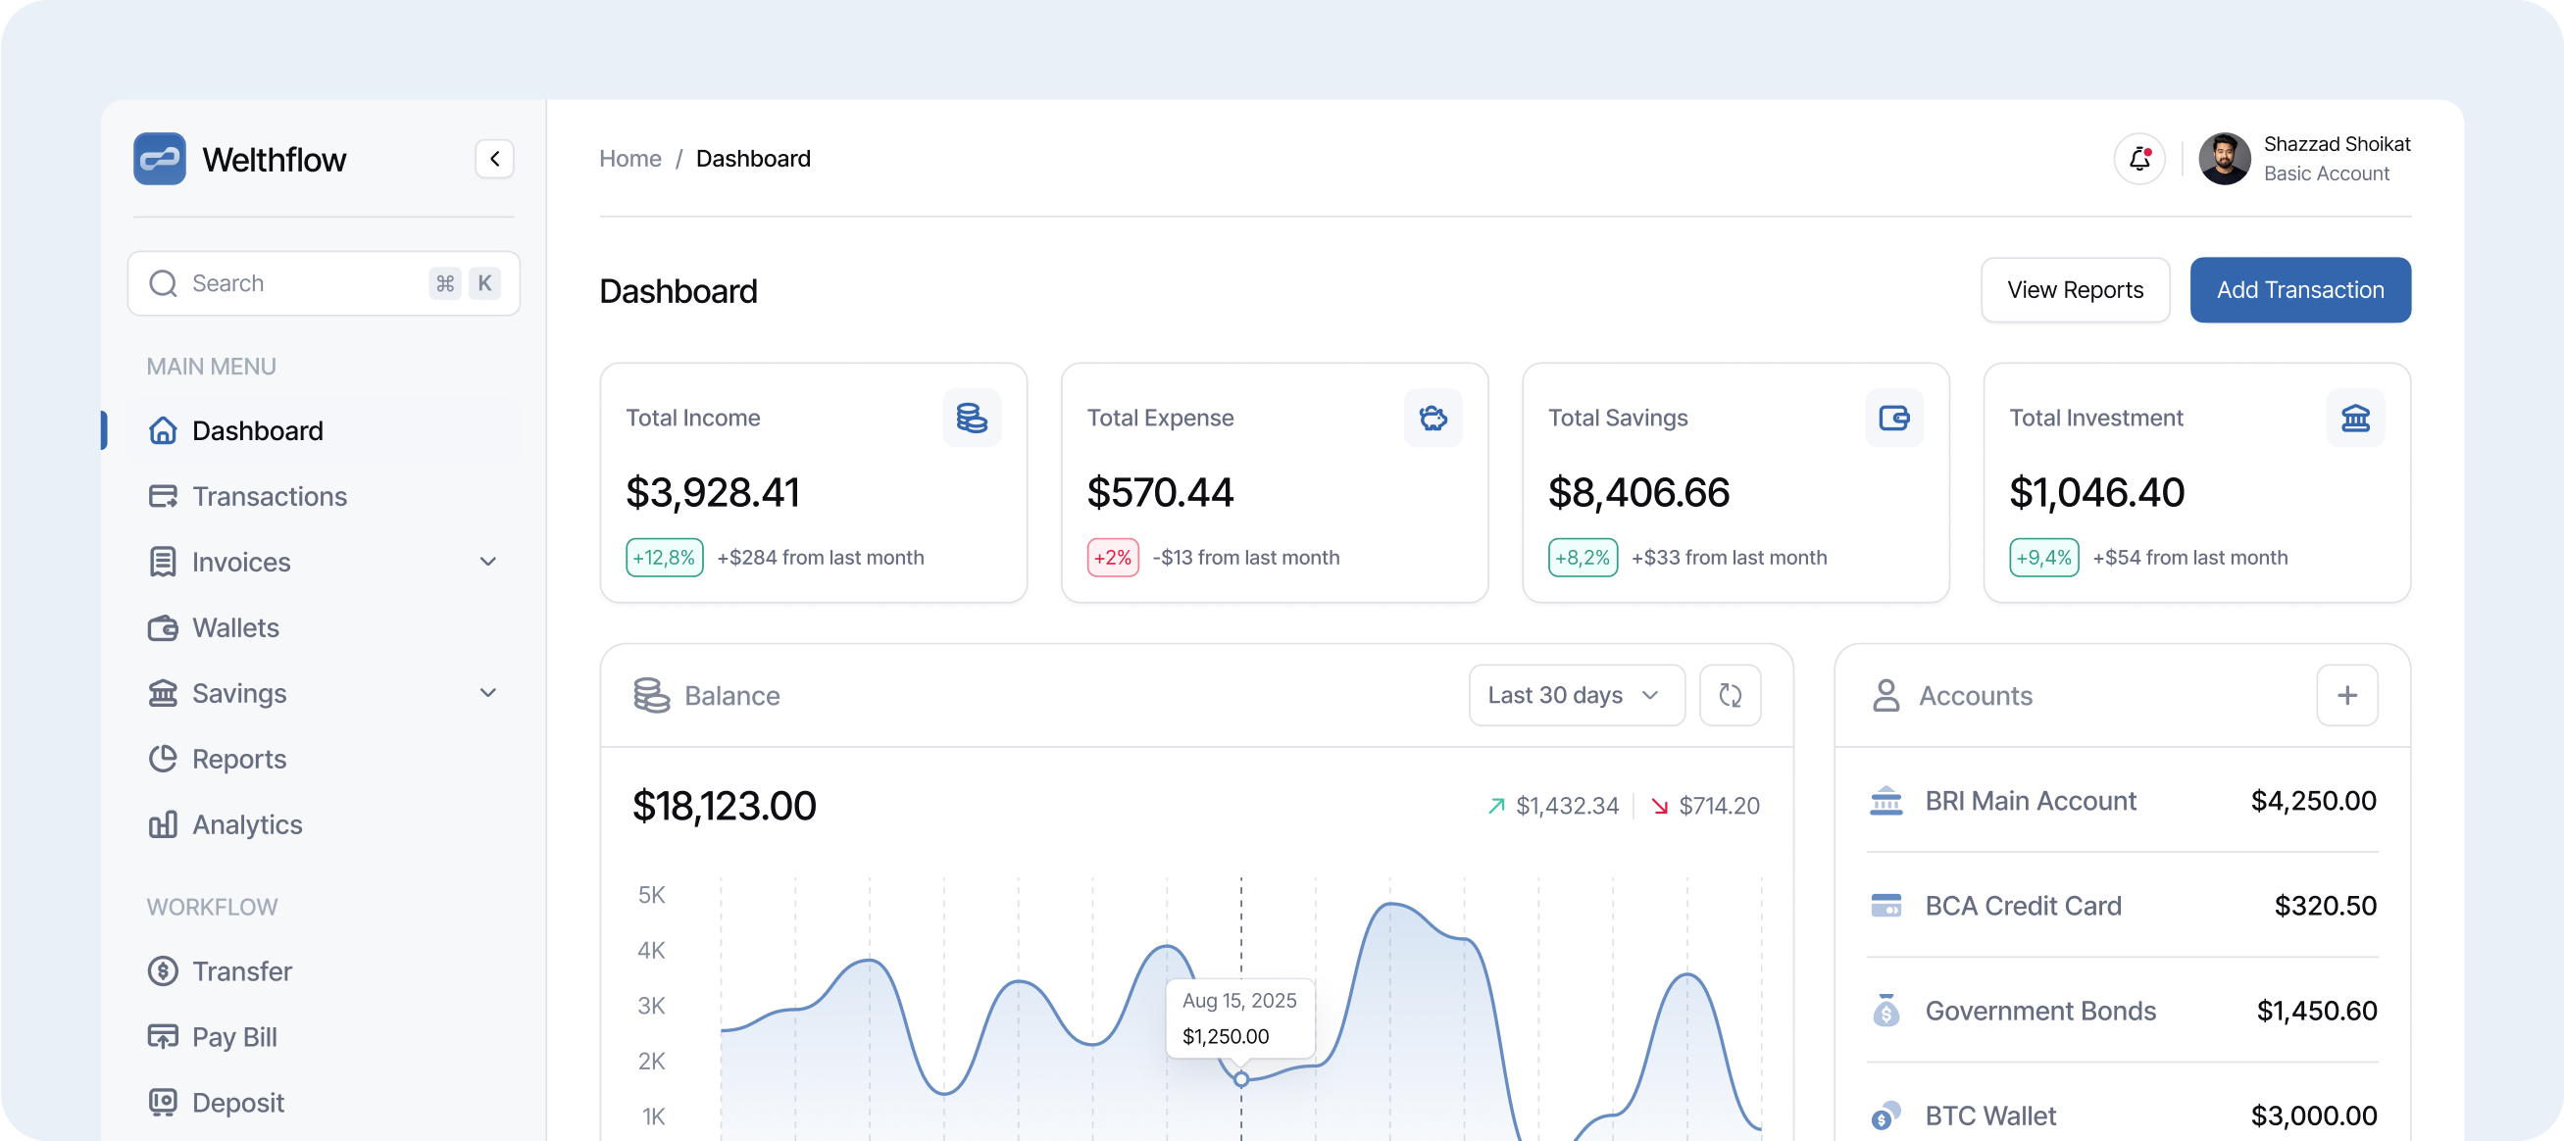Add an account with the plus icon
2564x1141 pixels.
tap(2347, 695)
